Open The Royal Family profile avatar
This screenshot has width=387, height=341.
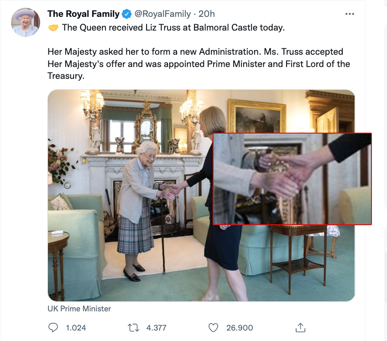(26, 22)
